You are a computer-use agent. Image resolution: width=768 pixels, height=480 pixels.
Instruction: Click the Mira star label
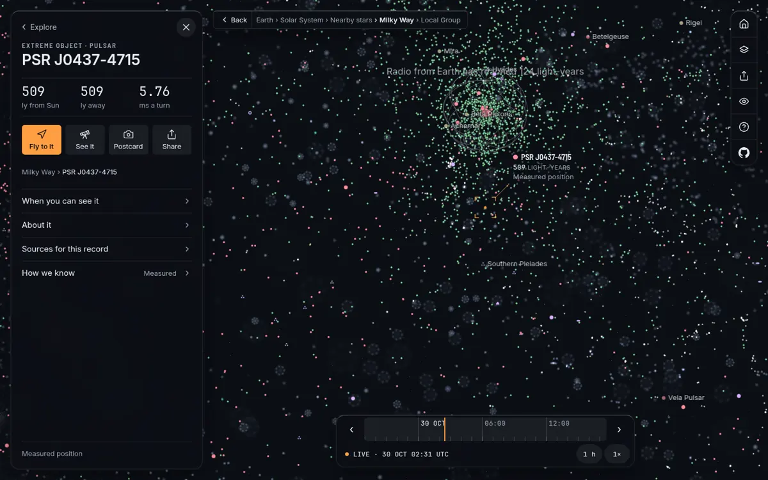[x=451, y=51]
